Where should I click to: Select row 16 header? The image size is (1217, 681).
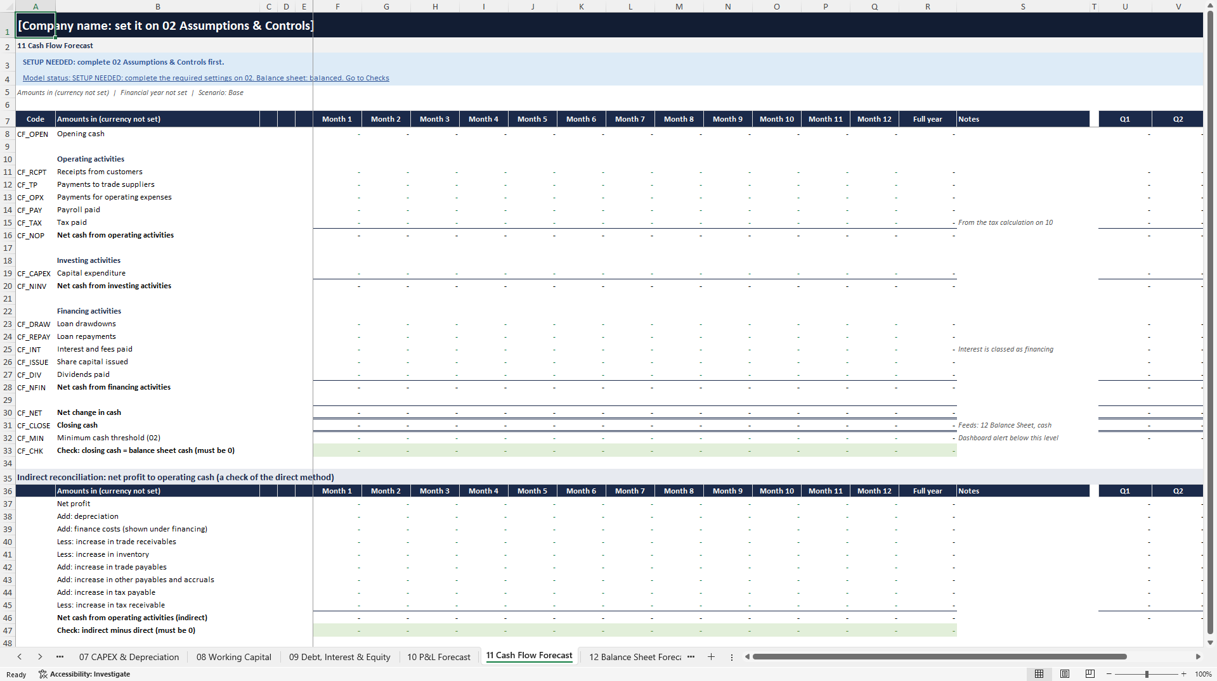point(8,235)
